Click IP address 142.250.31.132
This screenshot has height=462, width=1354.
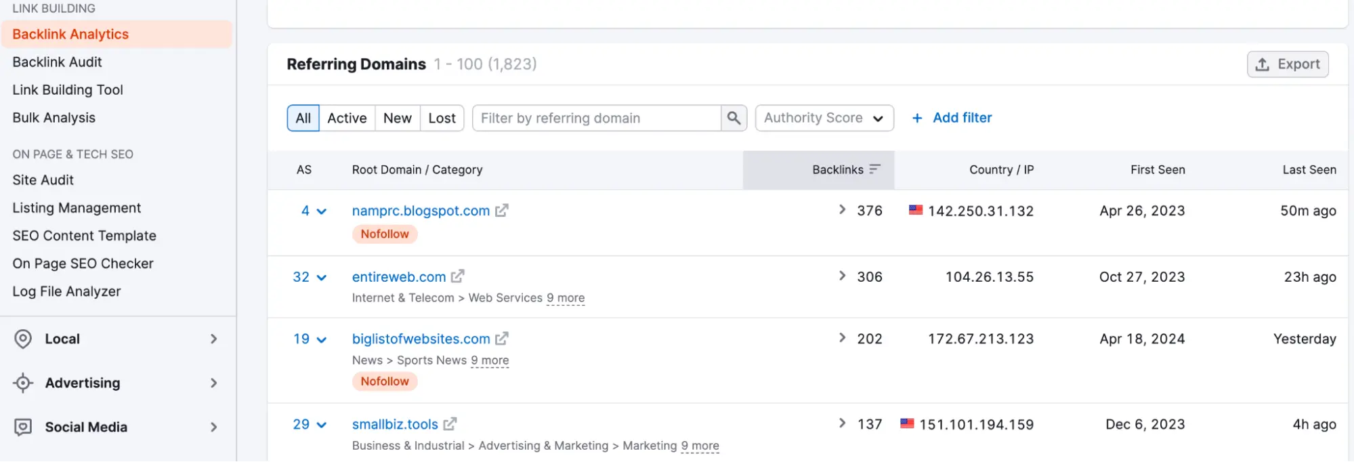coord(981,211)
